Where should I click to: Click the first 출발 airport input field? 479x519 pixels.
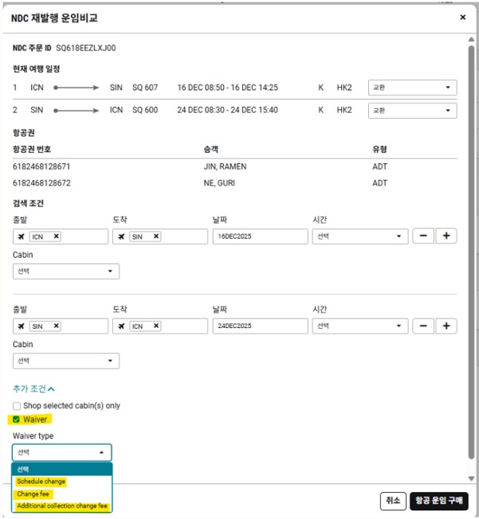coord(61,236)
